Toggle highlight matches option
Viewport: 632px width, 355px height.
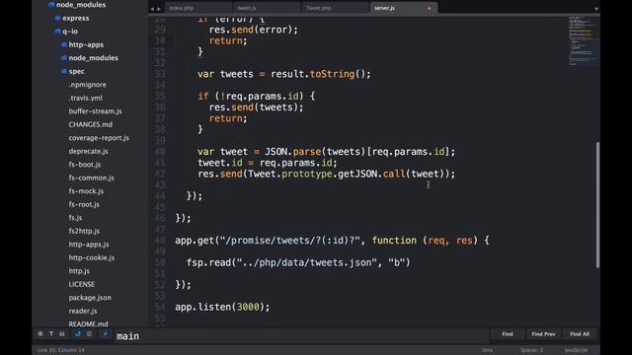click(106, 334)
